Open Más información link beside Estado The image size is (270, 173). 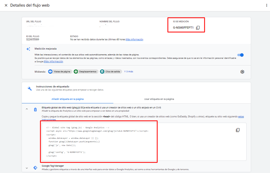[135, 39]
